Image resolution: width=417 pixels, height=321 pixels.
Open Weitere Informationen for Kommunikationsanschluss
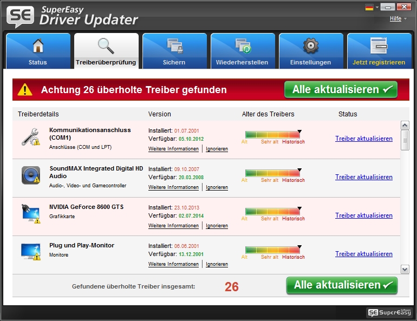pyautogui.click(x=173, y=149)
